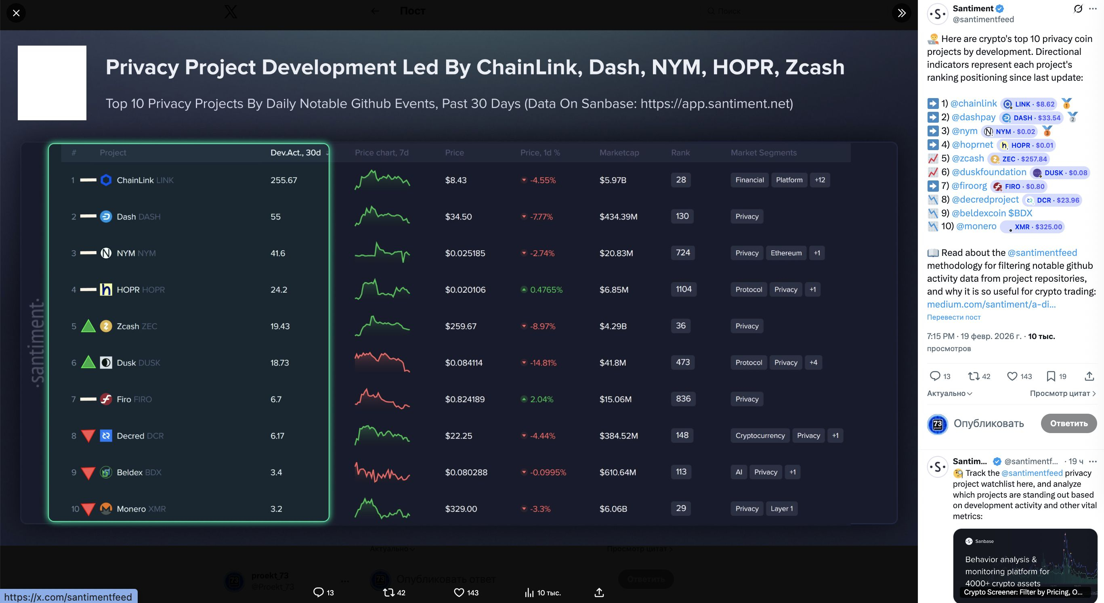Viewport: 1104px width, 603px height.
Task: Like the post with the right panel heart icon
Action: click(1012, 376)
